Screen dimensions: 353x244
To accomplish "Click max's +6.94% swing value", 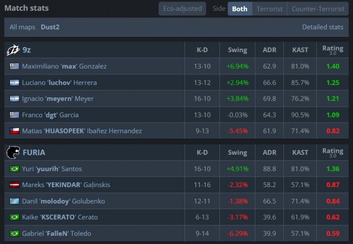I will point(238,66).
